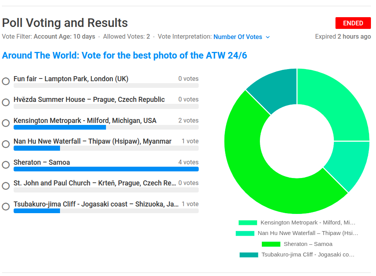The image size is (376, 276).
Task: Select Hvězda Summer House radio option
Action: tap(6, 102)
